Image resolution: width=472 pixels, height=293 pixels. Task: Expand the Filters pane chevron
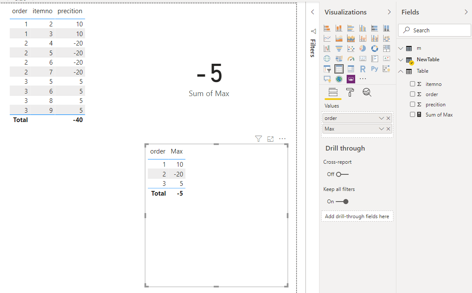(x=312, y=12)
